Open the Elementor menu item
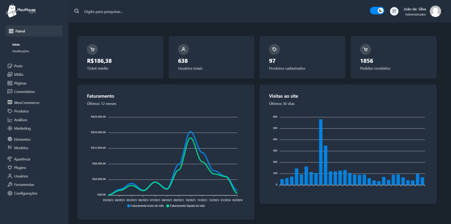The width and height of the screenshot is (451, 224). (x=22, y=139)
